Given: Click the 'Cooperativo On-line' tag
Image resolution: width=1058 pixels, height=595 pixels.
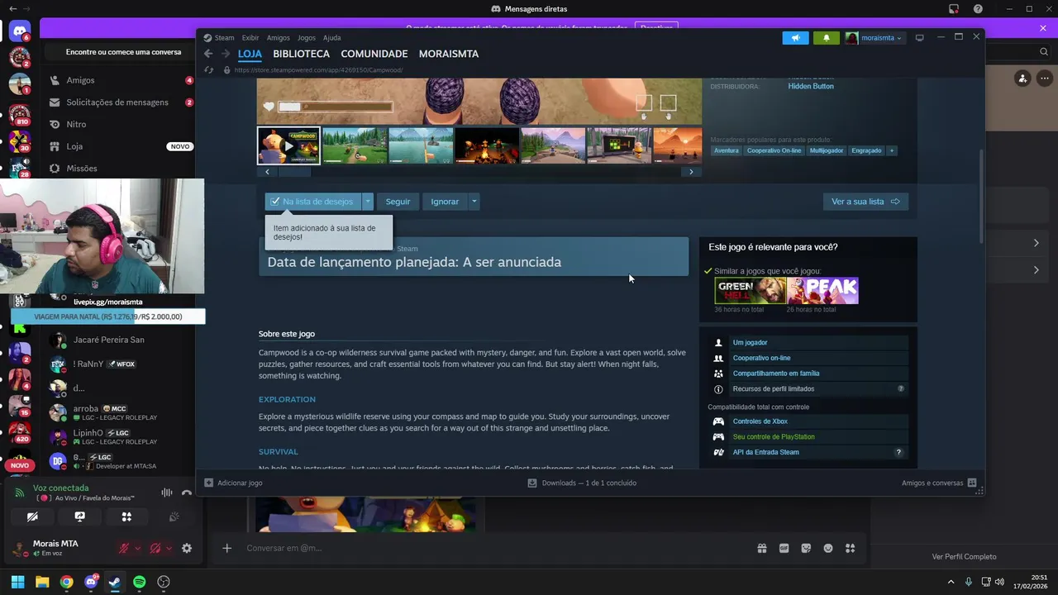Looking at the screenshot, I should 774,150.
